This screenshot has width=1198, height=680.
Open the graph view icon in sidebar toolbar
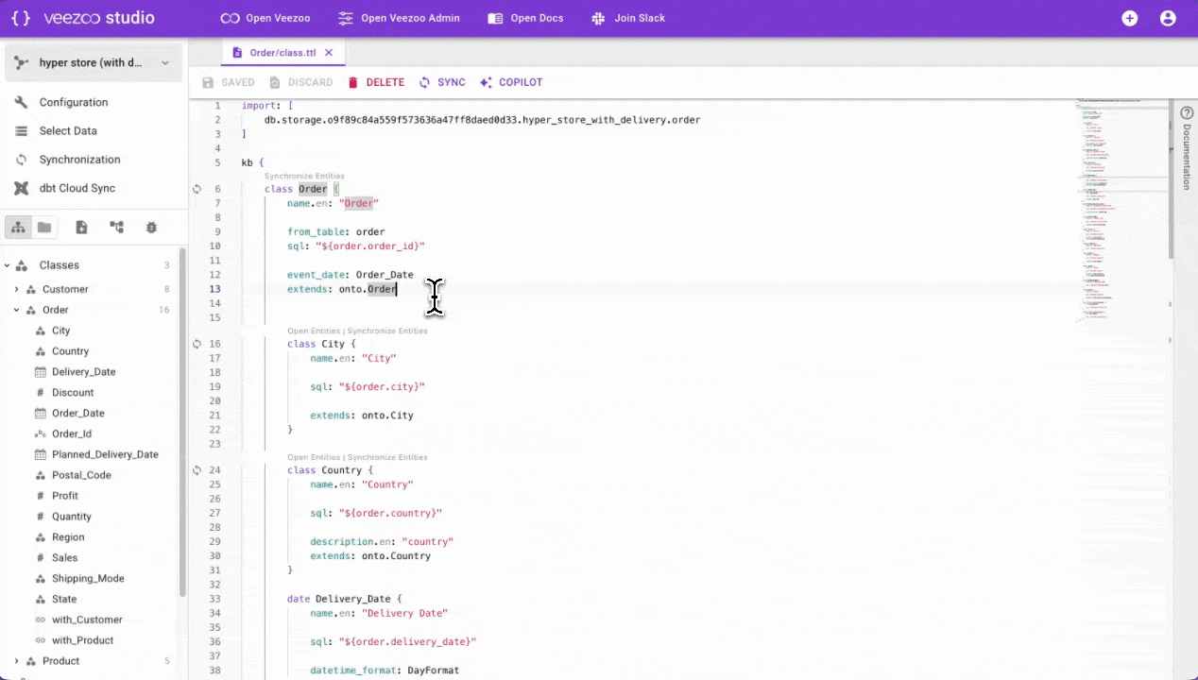116,228
